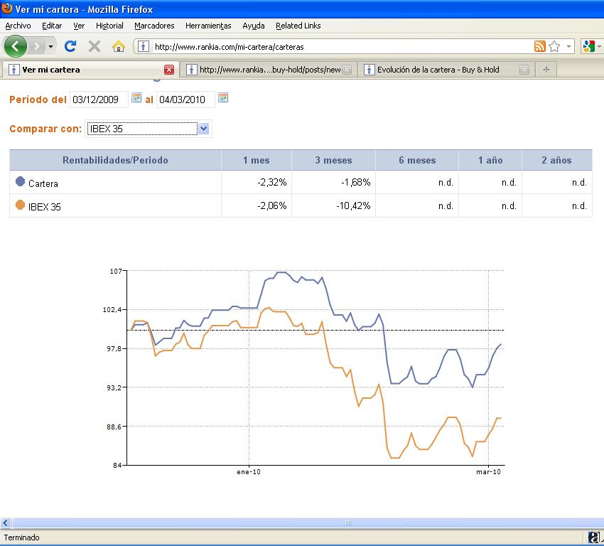Open the Ver menu
604x546 pixels.
(79, 26)
